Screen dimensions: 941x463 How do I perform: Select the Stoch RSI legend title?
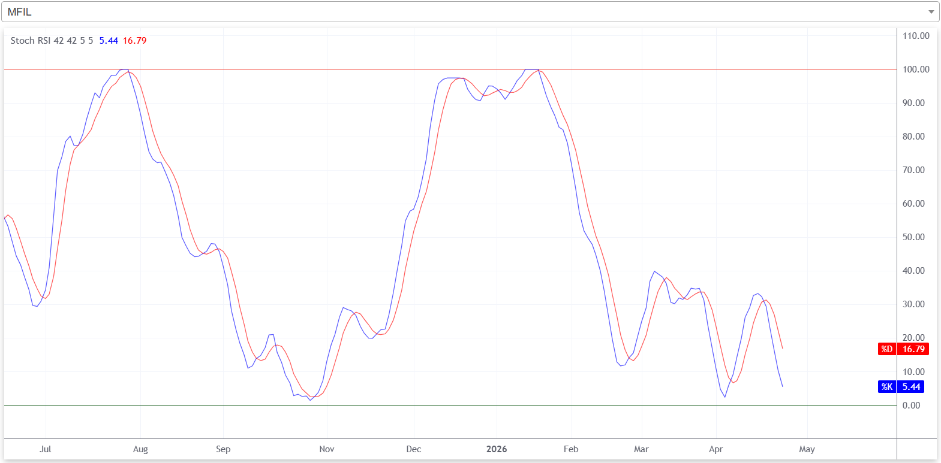click(52, 41)
